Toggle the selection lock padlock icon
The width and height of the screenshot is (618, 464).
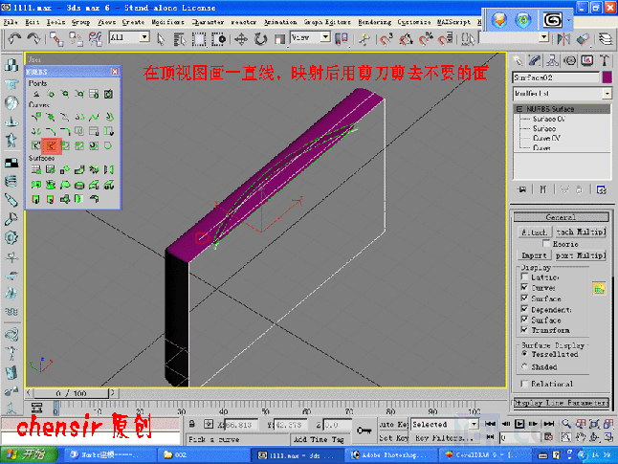click(191, 424)
